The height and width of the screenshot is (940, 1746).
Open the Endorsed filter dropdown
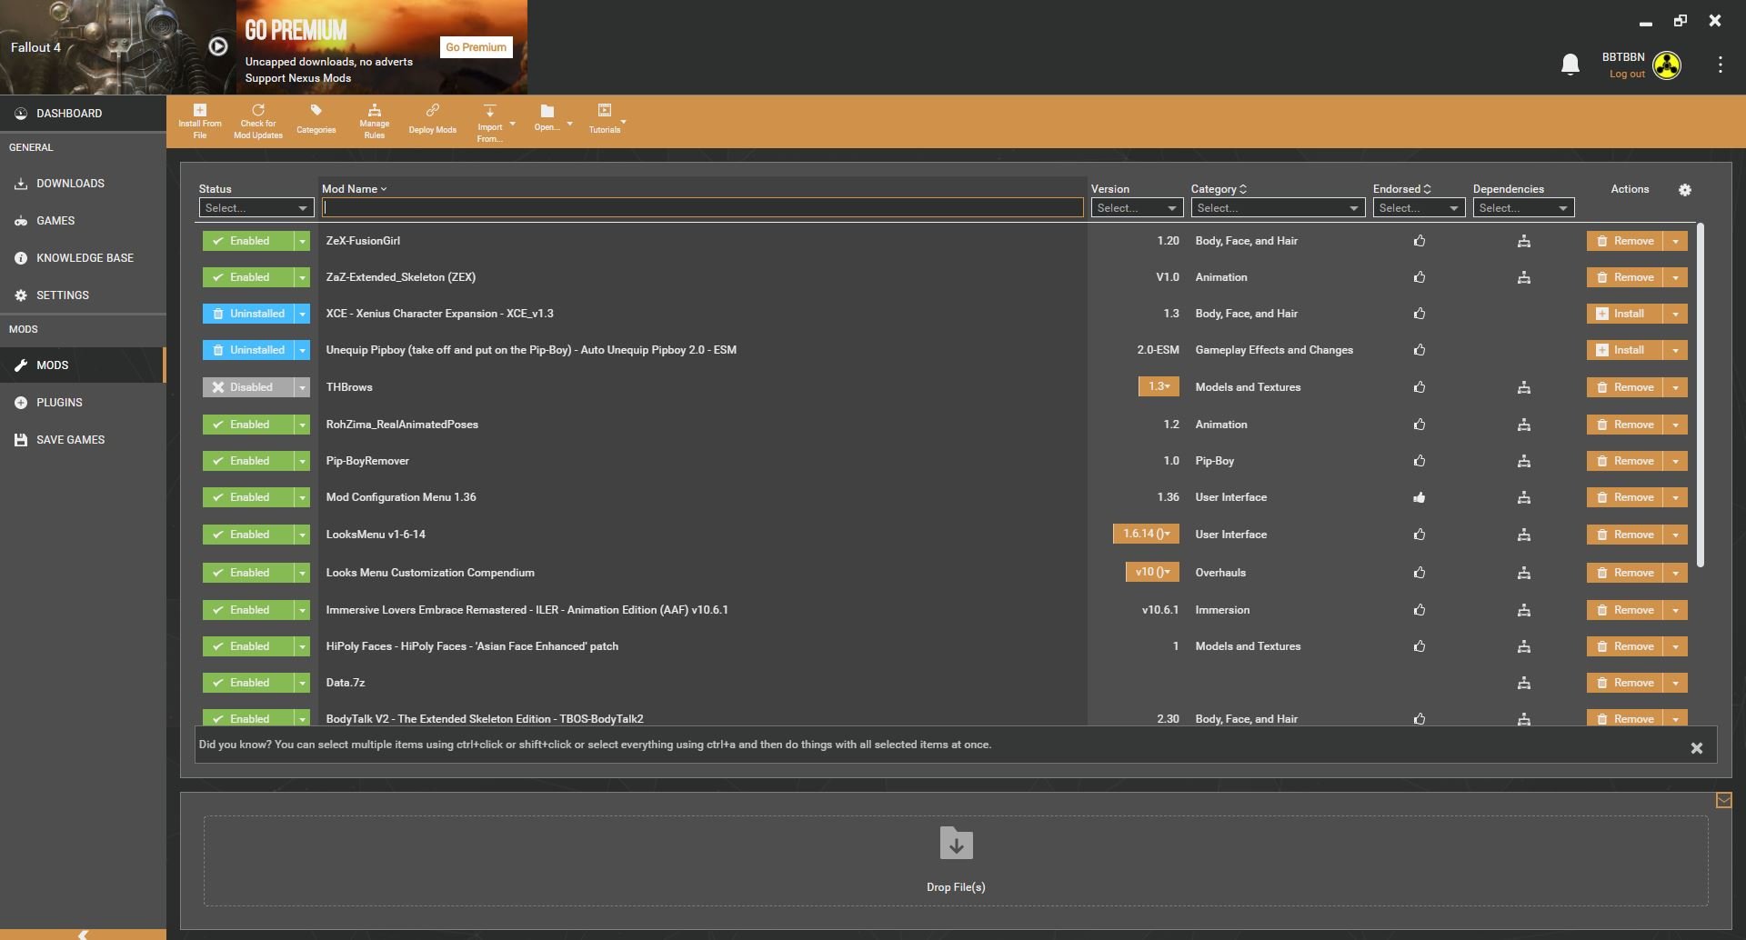point(1419,208)
